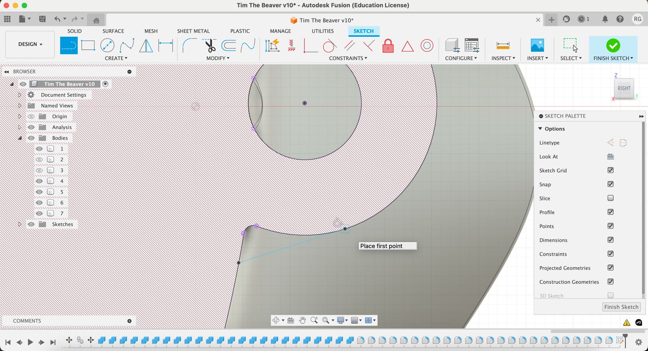
Task: Click the Insert Image icon
Action: tap(537, 46)
